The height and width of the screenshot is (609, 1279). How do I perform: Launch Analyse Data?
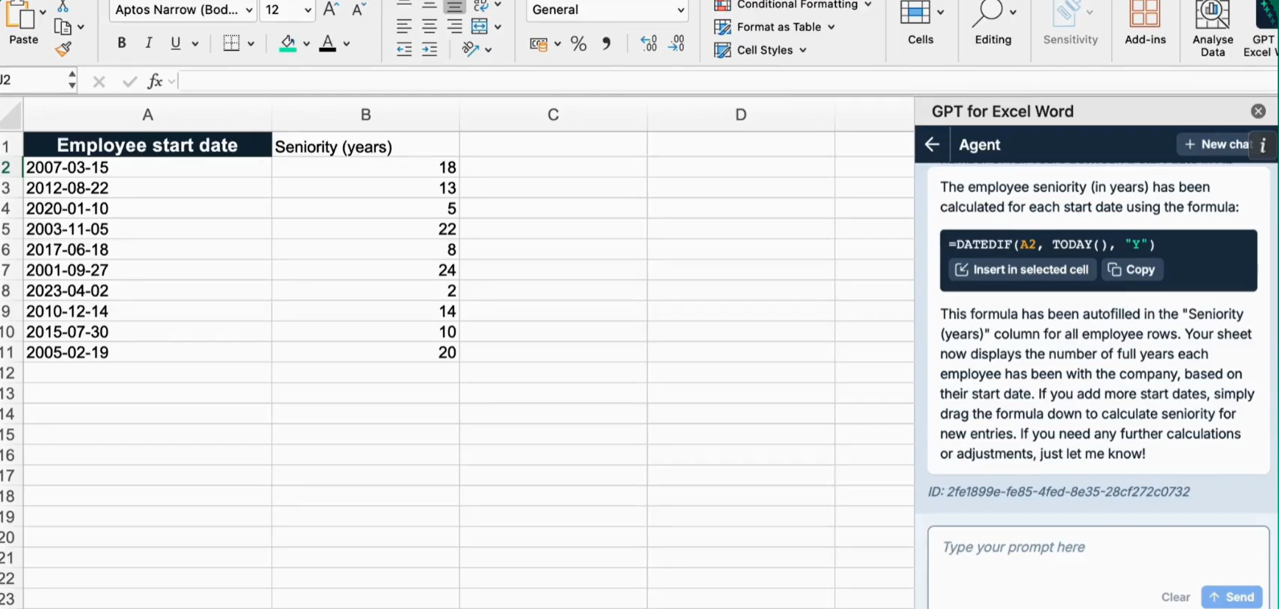[1213, 29]
